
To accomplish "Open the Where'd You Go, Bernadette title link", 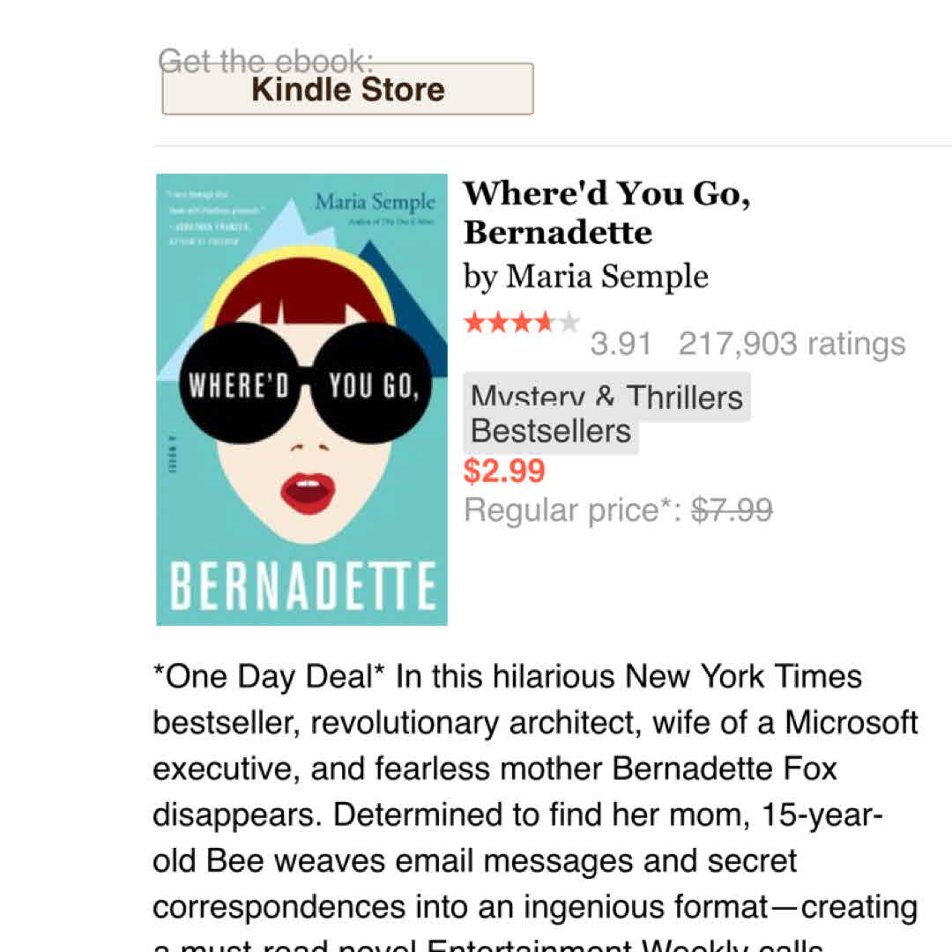I will tap(606, 212).
